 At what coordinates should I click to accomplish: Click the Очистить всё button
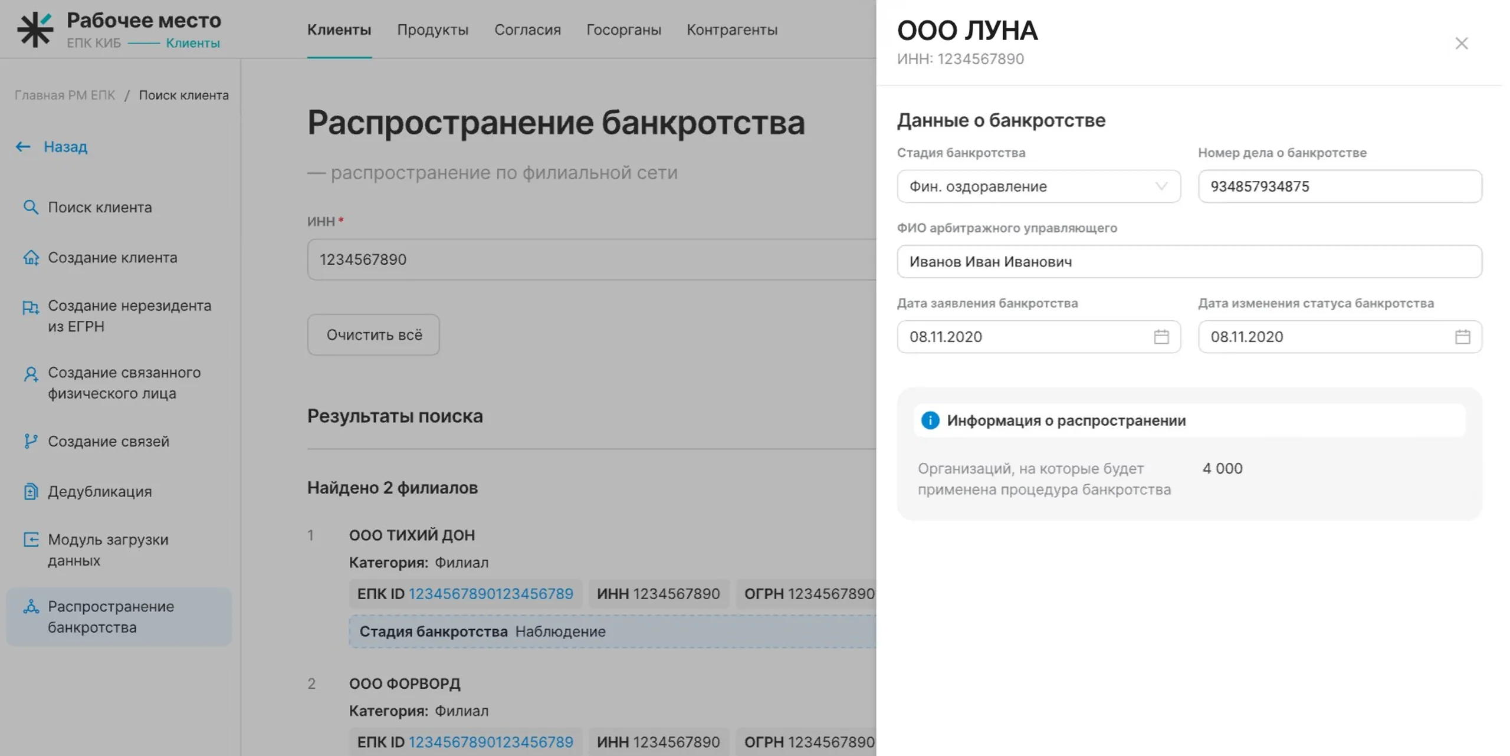(373, 334)
